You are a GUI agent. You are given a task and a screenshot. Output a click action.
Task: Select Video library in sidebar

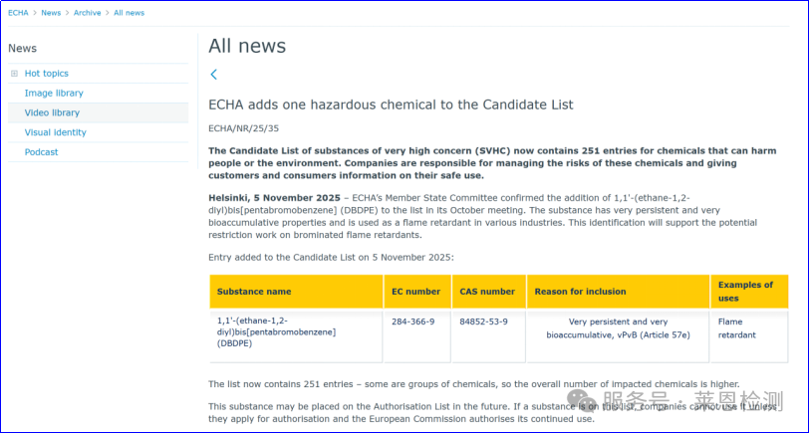point(52,113)
